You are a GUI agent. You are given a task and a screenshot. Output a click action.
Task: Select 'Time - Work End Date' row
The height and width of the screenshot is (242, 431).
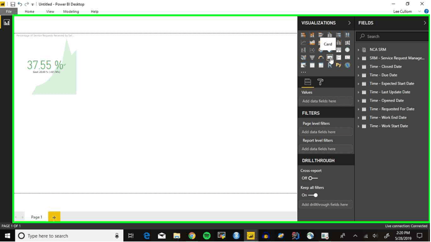point(392,118)
